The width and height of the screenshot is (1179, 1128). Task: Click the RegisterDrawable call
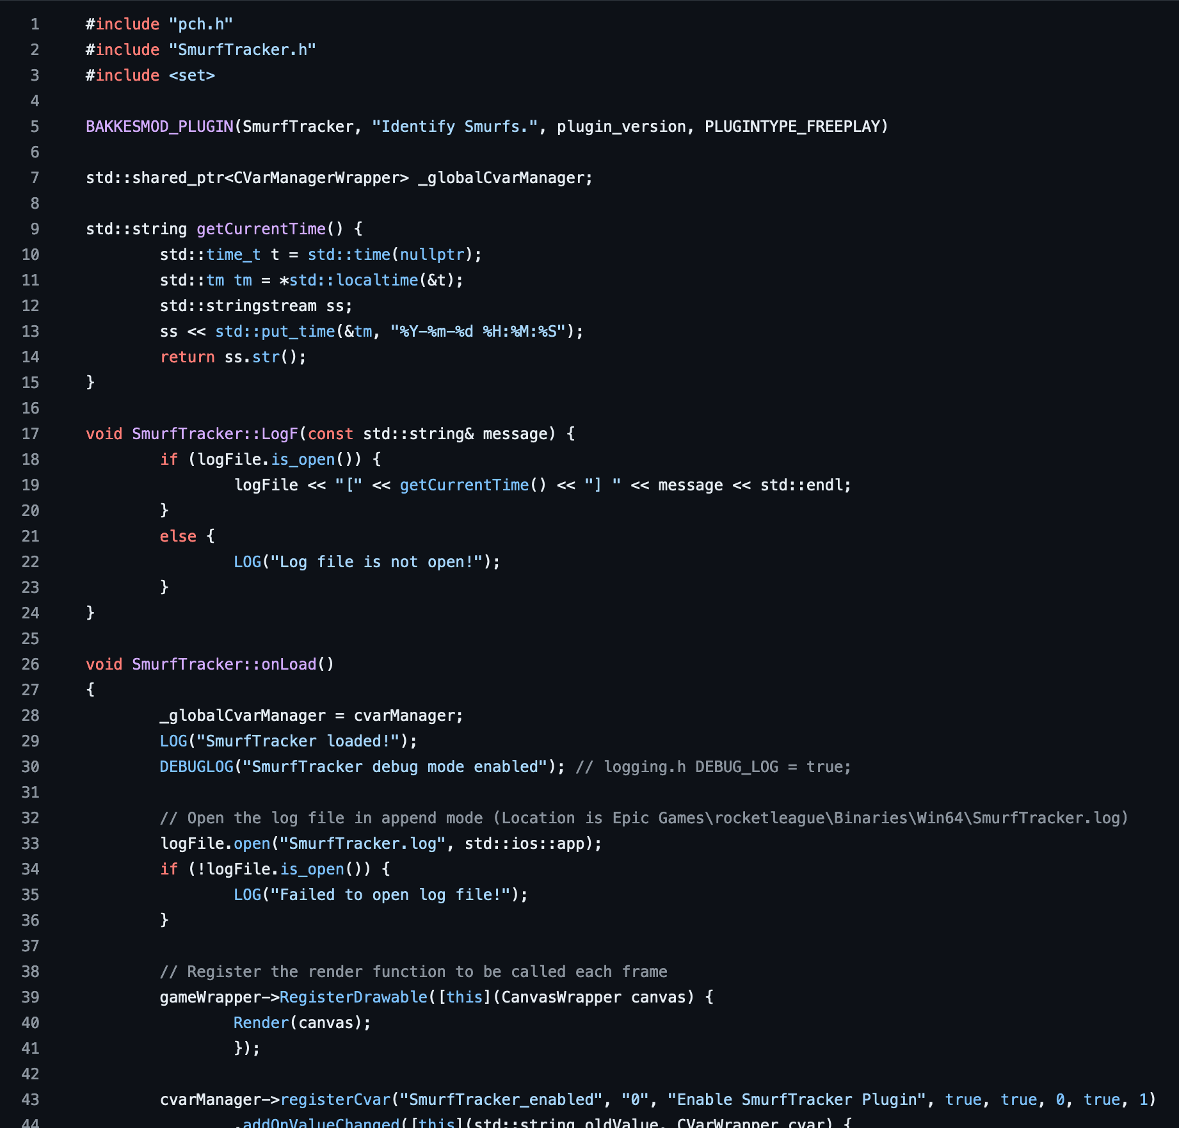[x=353, y=997]
